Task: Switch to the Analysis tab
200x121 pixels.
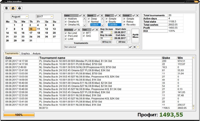Action: coord(37,53)
